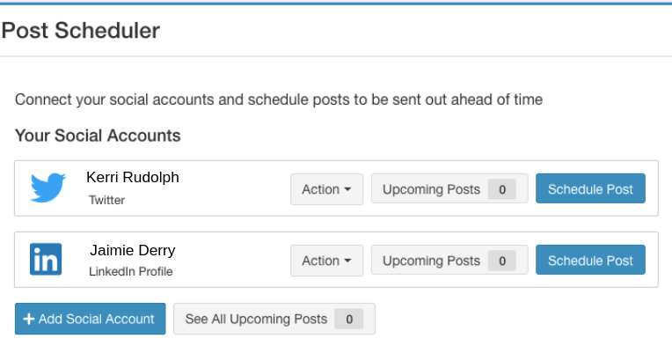672x346 pixels.
Task: Open Action dropdown for Jaimie Derry
Action: (x=326, y=261)
